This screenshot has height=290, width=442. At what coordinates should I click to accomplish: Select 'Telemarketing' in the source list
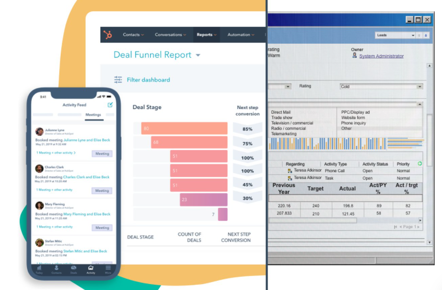tap(284, 133)
